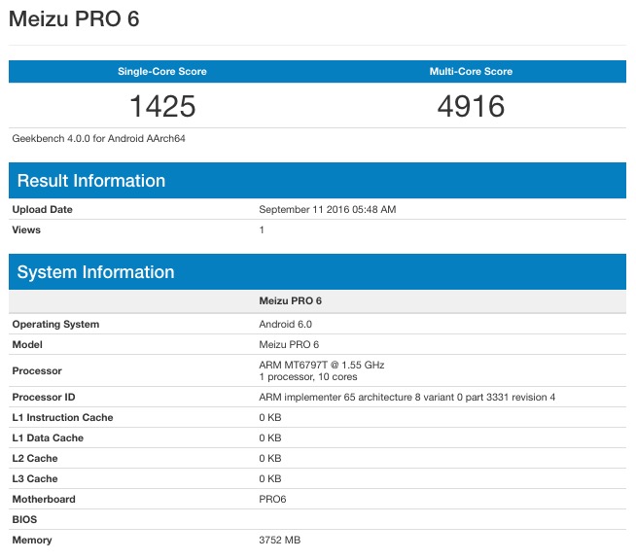This screenshot has width=636, height=560.
Task: Click the single-core score value 1425
Action: point(162,105)
